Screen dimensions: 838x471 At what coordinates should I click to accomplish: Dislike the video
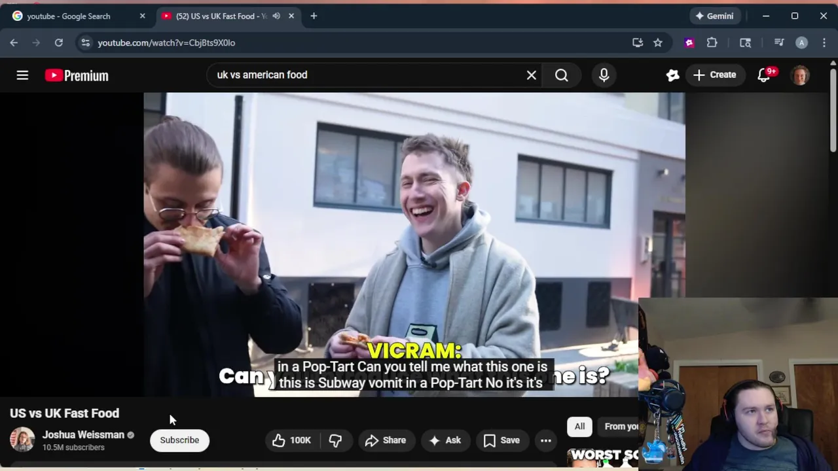335,440
